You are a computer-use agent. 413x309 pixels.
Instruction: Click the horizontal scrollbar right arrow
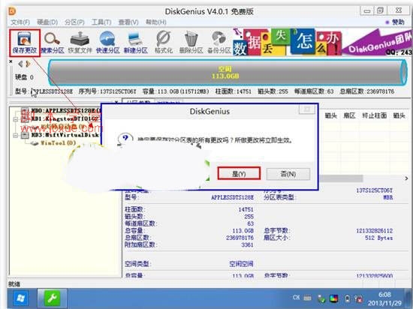point(406,178)
